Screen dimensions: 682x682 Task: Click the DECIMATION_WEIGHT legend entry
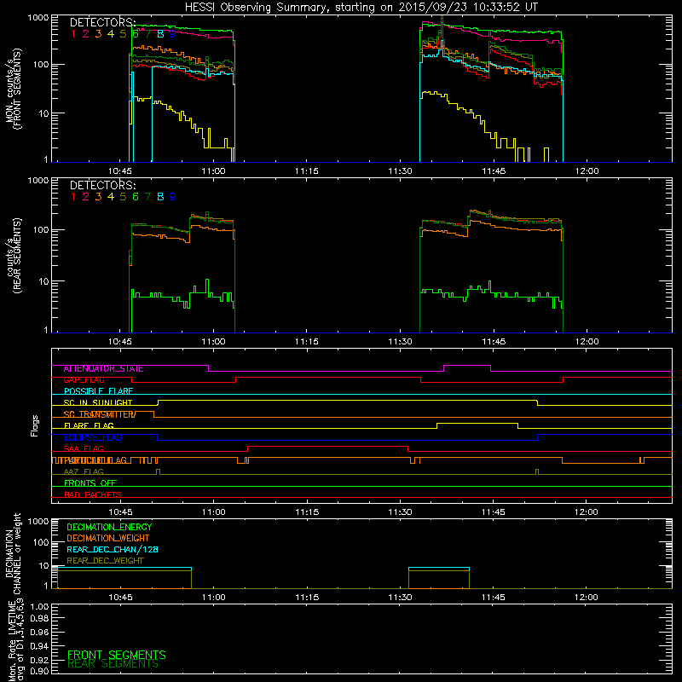(x=108, y=539)
